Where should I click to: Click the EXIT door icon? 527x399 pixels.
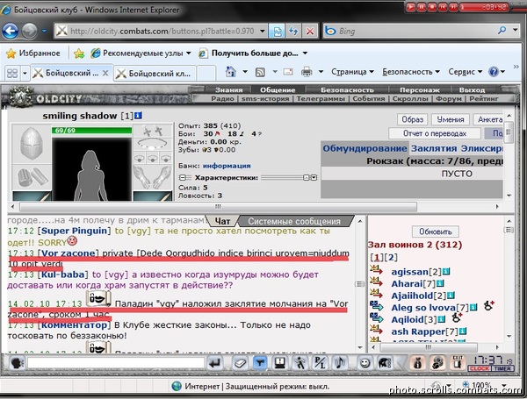458,362
